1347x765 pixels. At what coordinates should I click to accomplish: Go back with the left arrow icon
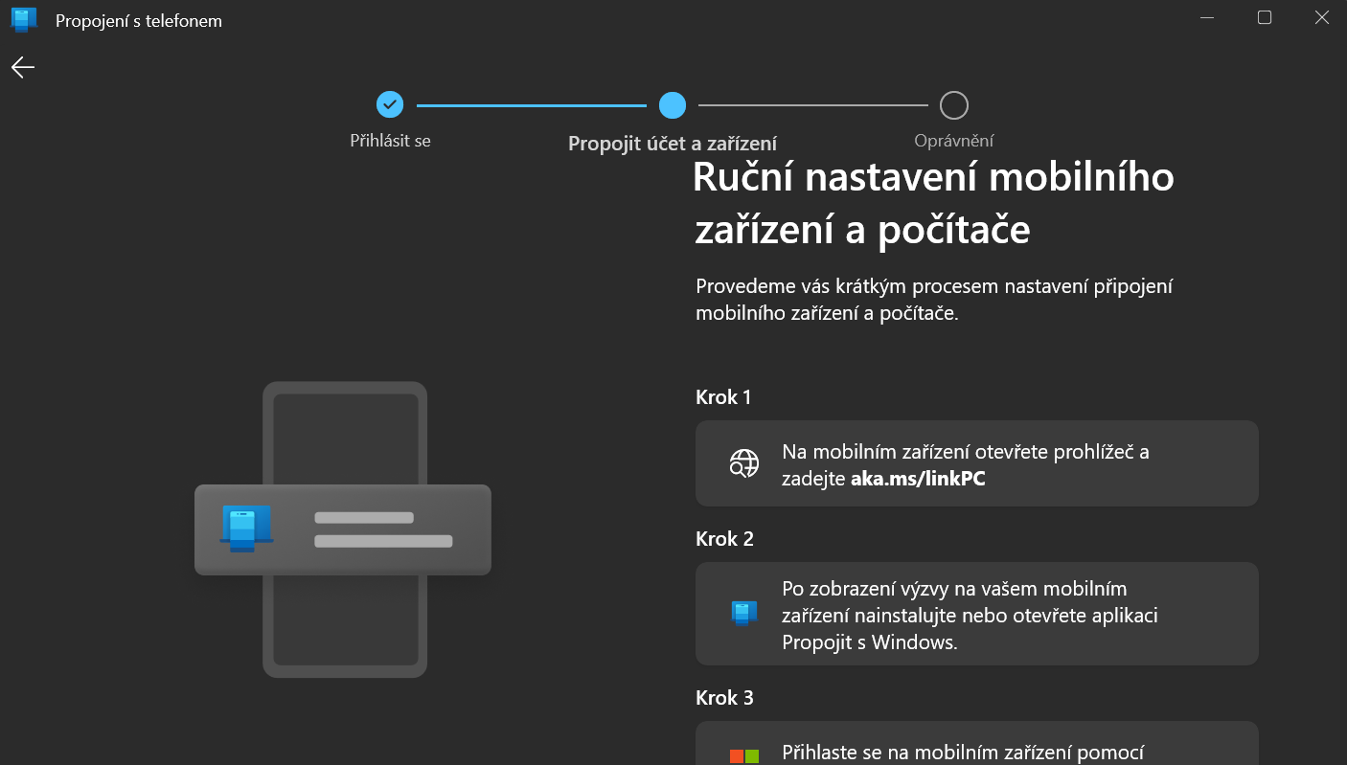click(23, 66)
